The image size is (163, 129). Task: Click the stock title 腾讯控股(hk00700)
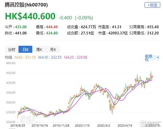(x=26, y=5)
